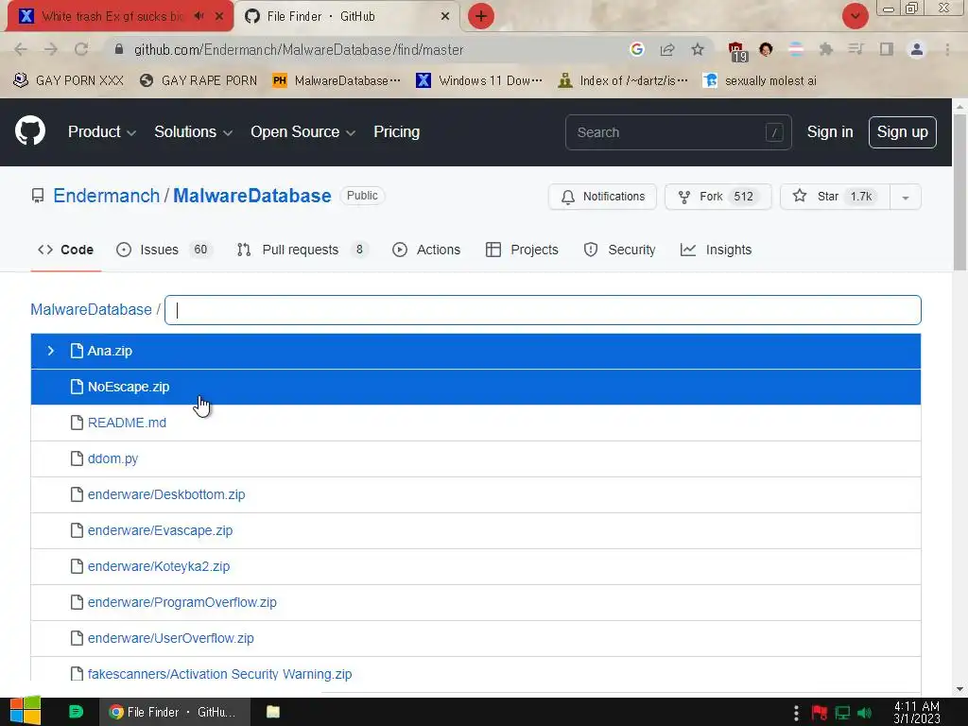Open File Explorer folder in the taskbar
Image resolution: width=968 pixels, height=726 pixels.
(273, 712)
